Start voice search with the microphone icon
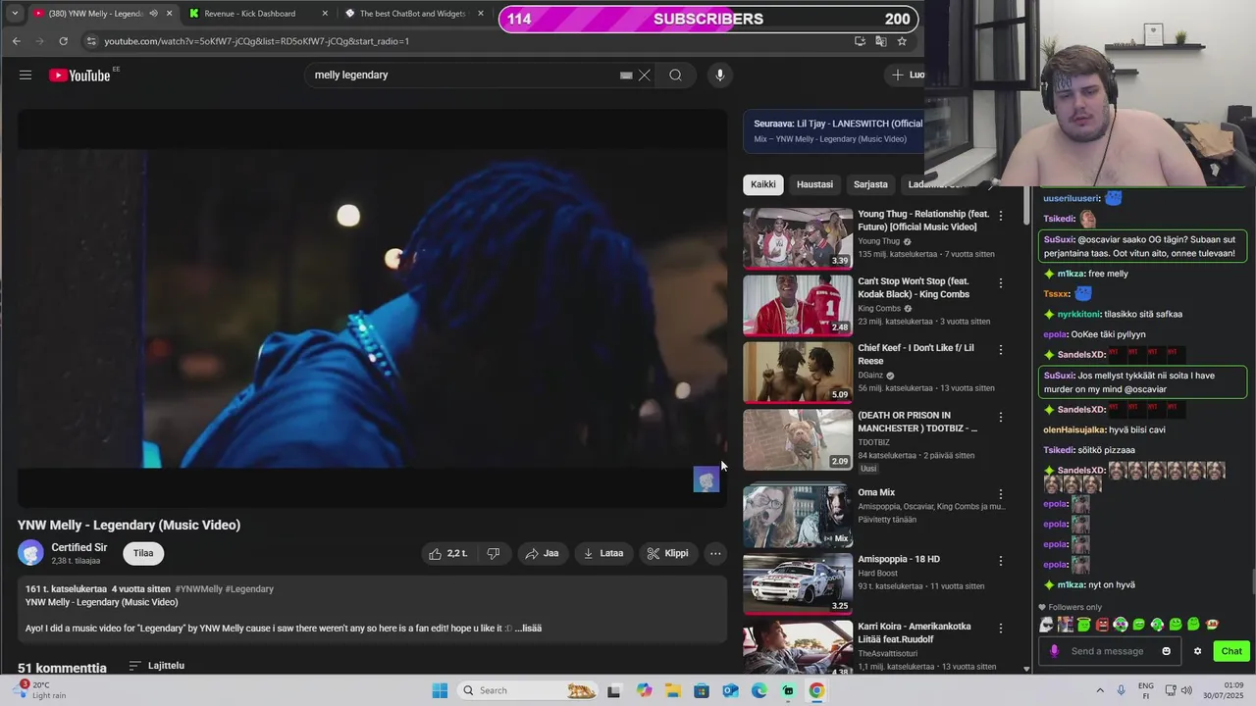Viewport: 1256px width, 706px height. coord(720,76)
